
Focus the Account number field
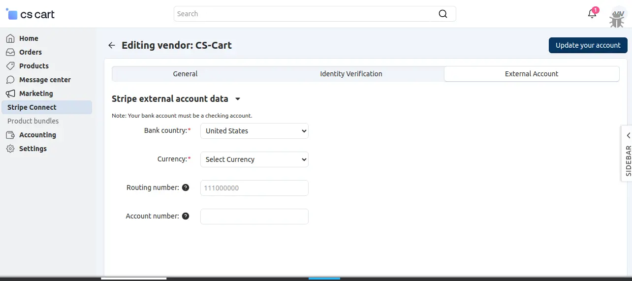pyautogui.click(x=254, y=217)
